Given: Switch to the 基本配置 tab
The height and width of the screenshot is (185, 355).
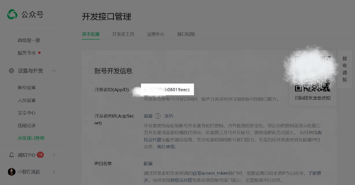Looking at the screenshot, I should [91, 34].
